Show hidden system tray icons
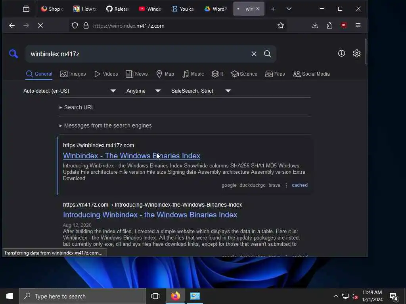Viewport: 406px width, 304px height. click(x=335, y=296)
